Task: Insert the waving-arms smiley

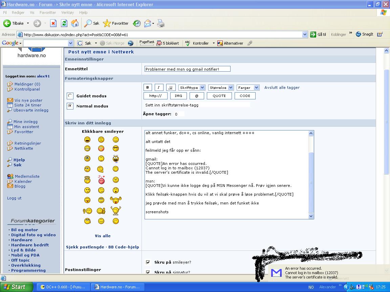Action: point(116,211)
